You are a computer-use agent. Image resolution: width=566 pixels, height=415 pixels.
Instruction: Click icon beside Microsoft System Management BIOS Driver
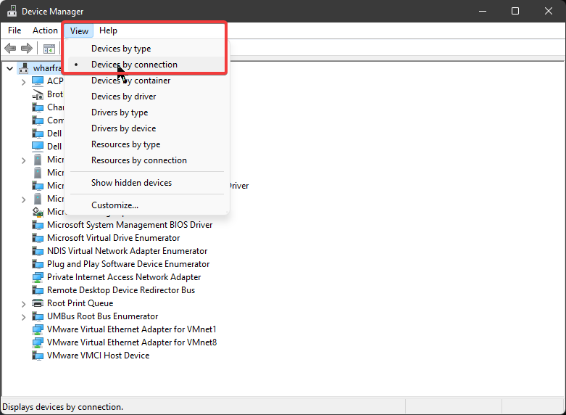pos(38,225)
